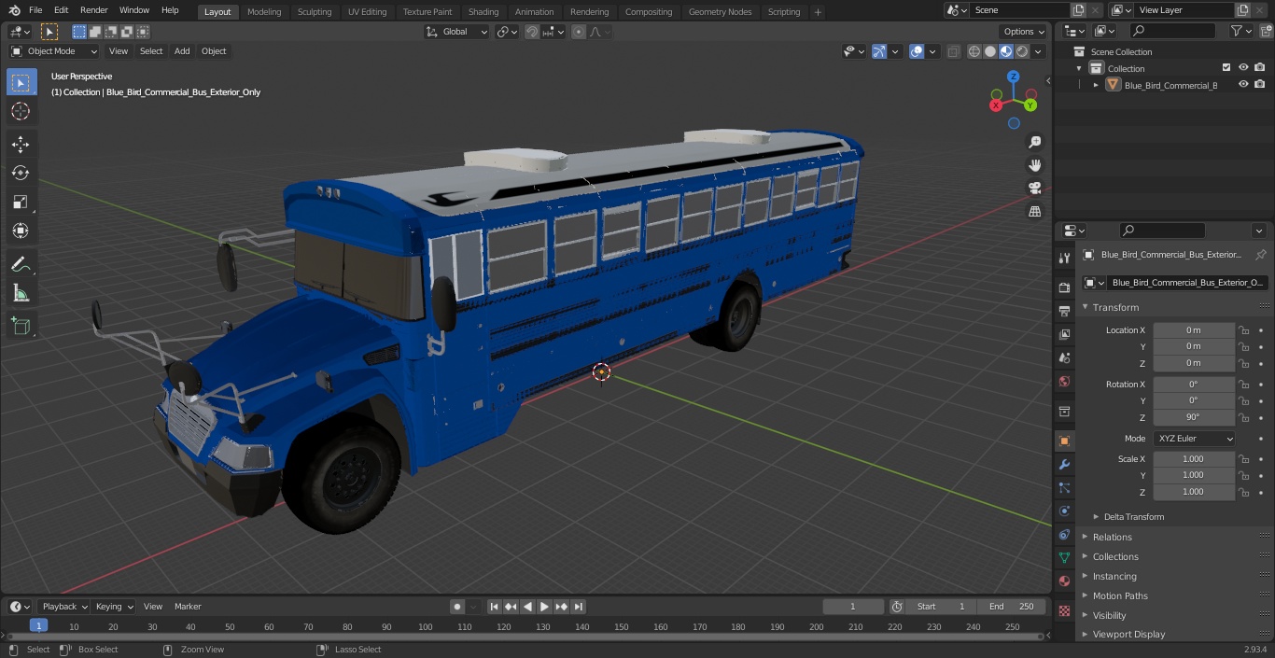Toggle X-ray view in viewport header

tap(953, 51)
